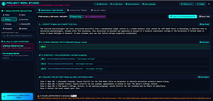Select the Space seed domain

[25, 15]
